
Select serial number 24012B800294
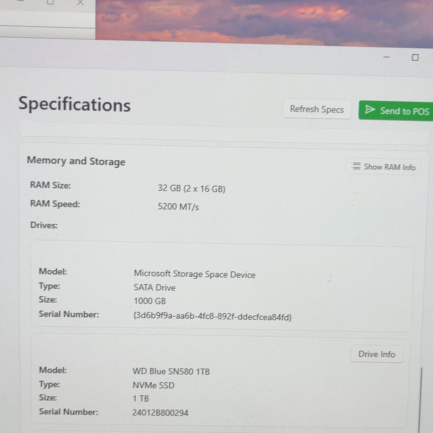tap(160, 413)
